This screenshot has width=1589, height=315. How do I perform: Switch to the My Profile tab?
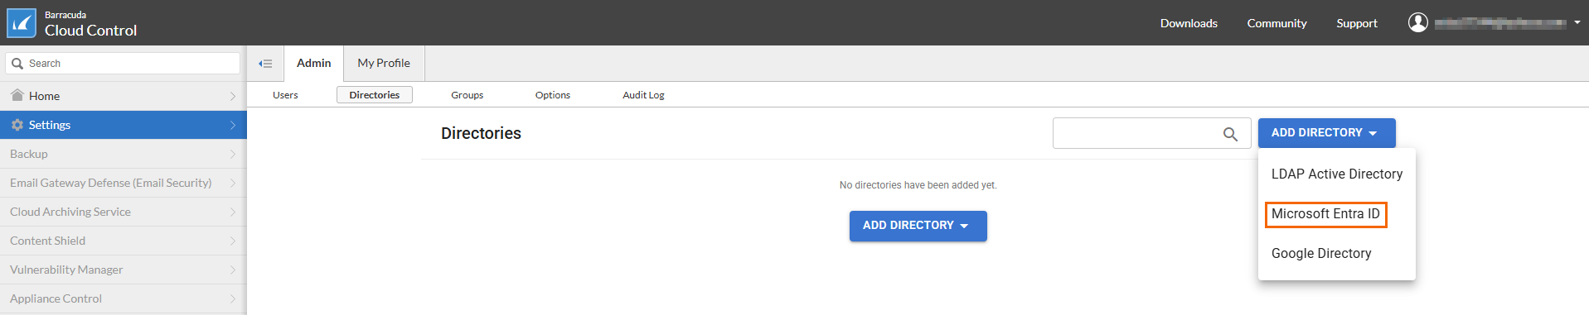pyautogui.click(x=384, y=63)
